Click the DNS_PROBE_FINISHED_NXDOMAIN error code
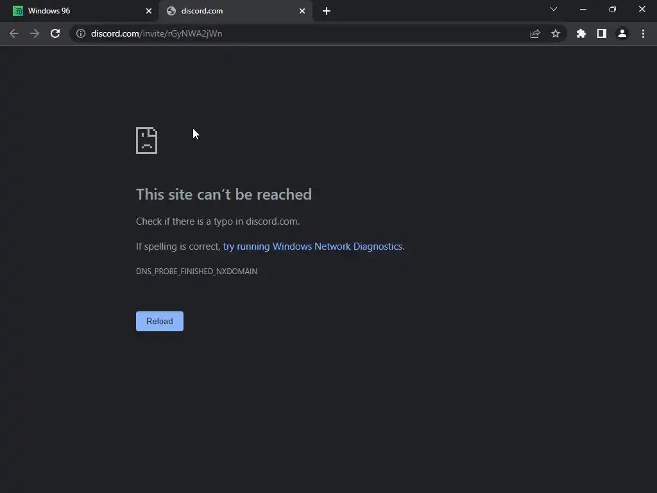Screen dimensions: 657x493 click(x=196, y=272)
